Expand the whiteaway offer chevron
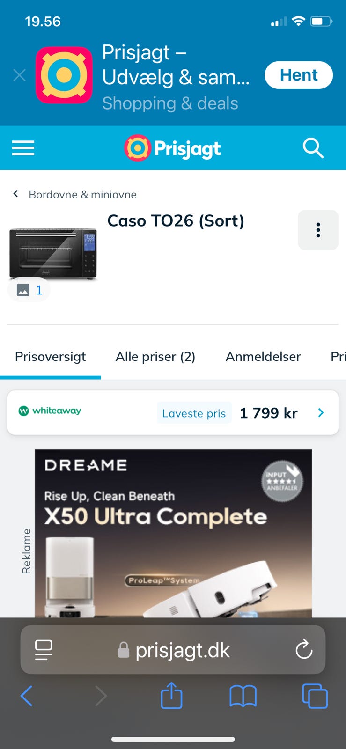Screen dimensions: 346x749 (x=321, y=412)
